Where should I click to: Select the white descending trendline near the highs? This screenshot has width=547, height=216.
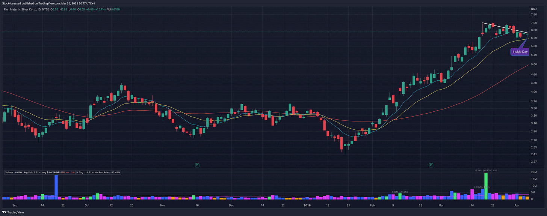coord(503,28)
